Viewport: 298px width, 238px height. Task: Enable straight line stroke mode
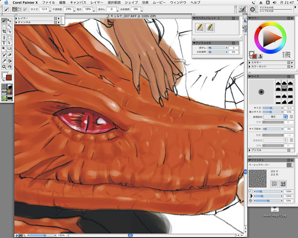19,9
